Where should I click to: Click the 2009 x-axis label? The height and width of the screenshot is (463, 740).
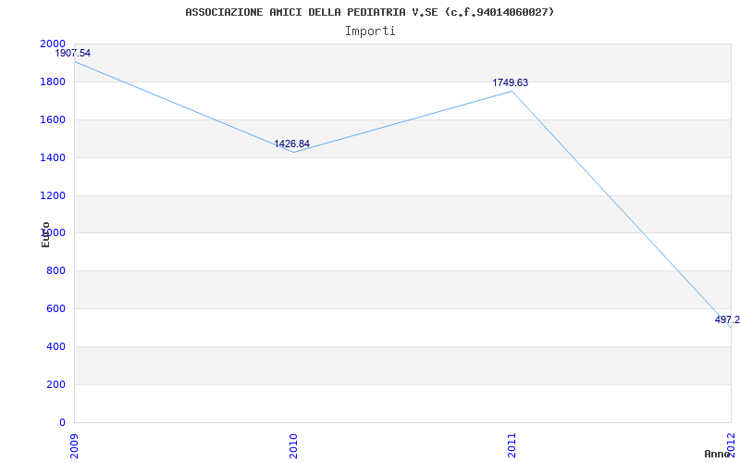pyautogui.click(x=74, y=445)
